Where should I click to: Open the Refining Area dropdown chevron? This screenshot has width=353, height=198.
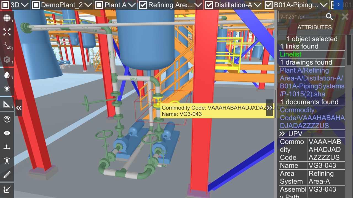[198, 5]
